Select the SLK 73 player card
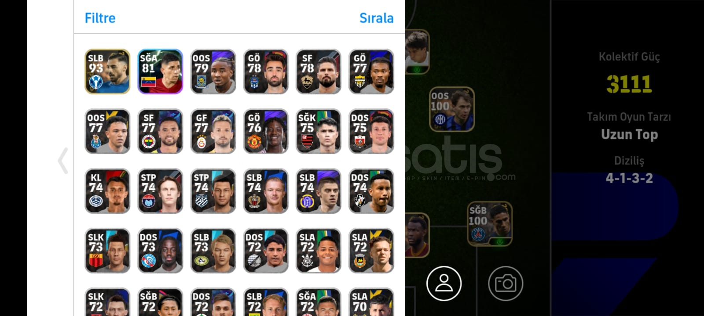 (x=107, y=251)
